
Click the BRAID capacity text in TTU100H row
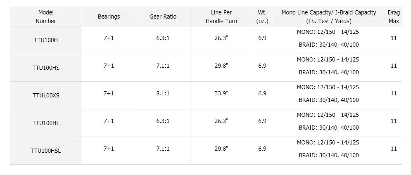point(329,45)
